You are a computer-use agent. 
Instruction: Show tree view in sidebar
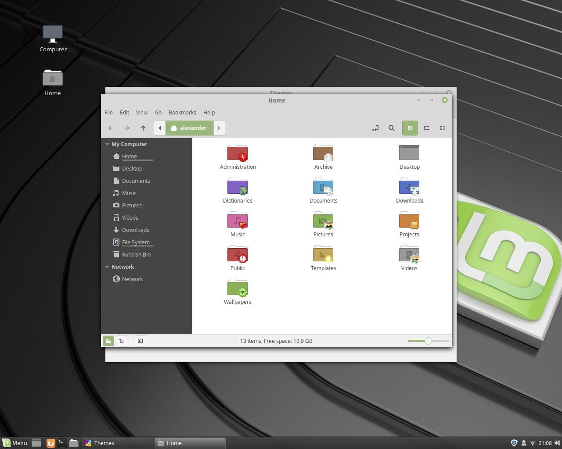click(122, 341)
